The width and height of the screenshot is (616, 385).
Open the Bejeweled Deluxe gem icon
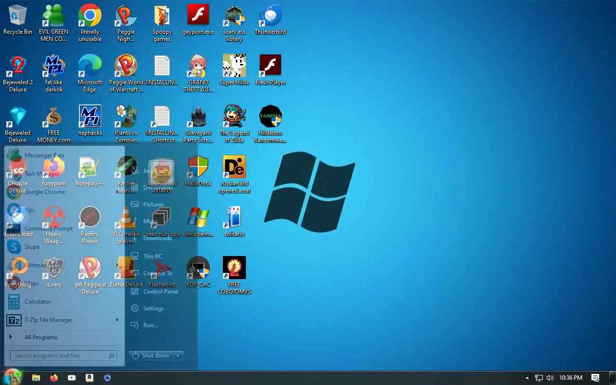pos(18,124)
